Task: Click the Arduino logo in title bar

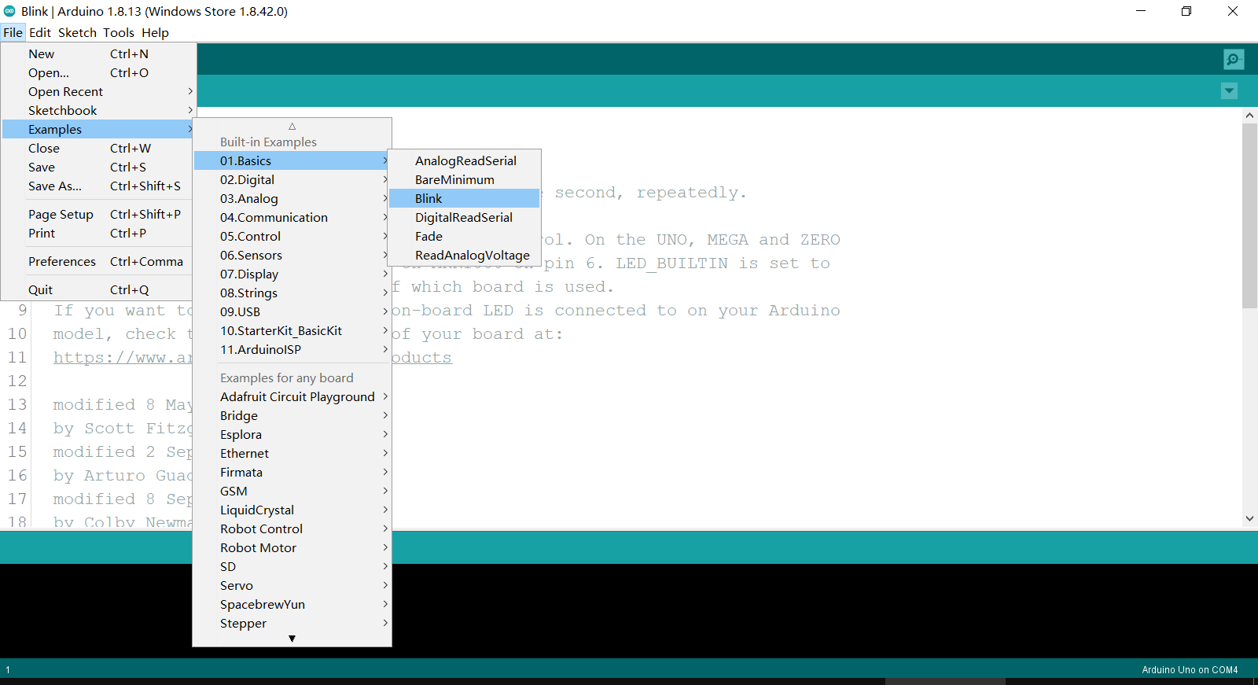Action: (9, 11)
